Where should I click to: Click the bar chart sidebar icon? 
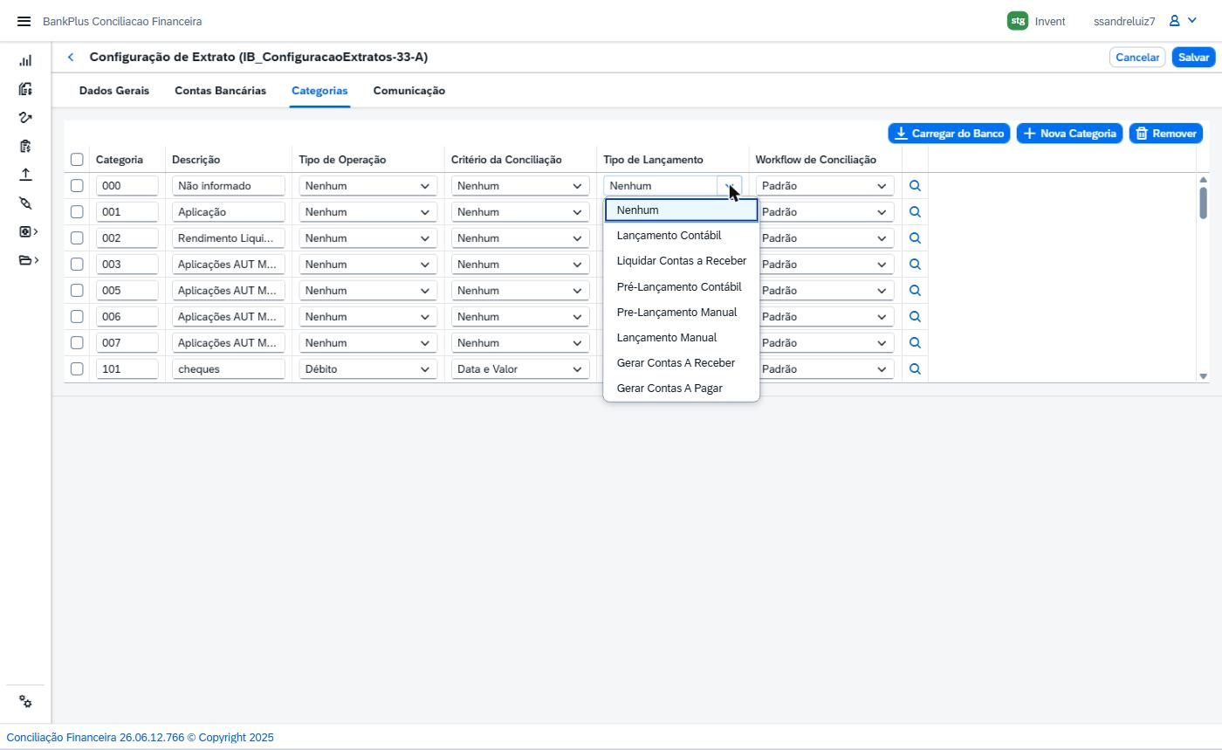click(25, 60)
